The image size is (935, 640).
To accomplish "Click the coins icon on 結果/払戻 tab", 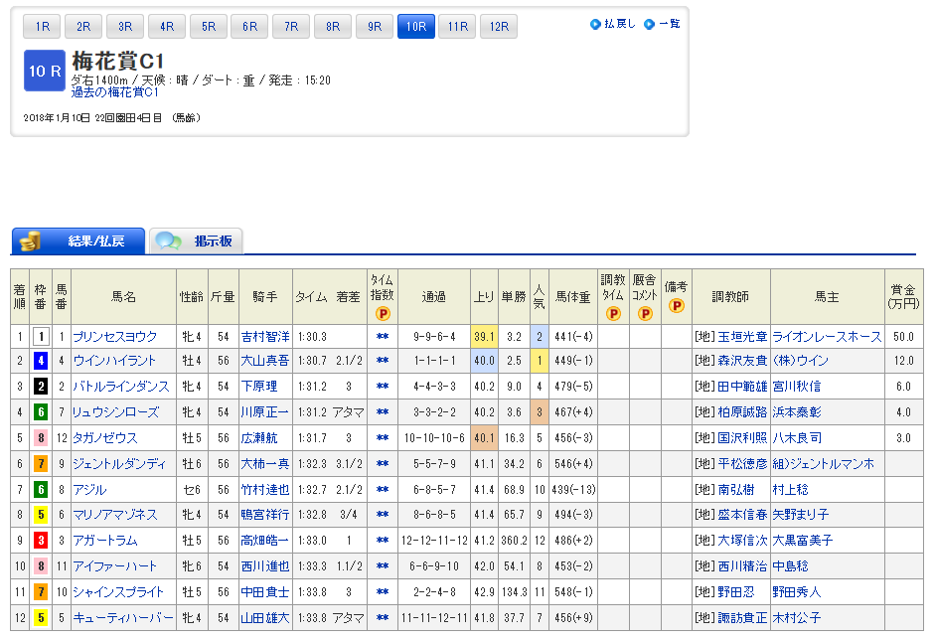I will (31, 240).
